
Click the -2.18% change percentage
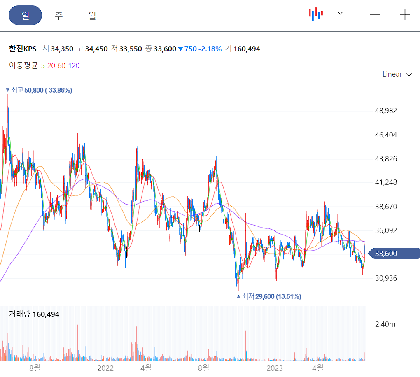[x=210, y=49]
